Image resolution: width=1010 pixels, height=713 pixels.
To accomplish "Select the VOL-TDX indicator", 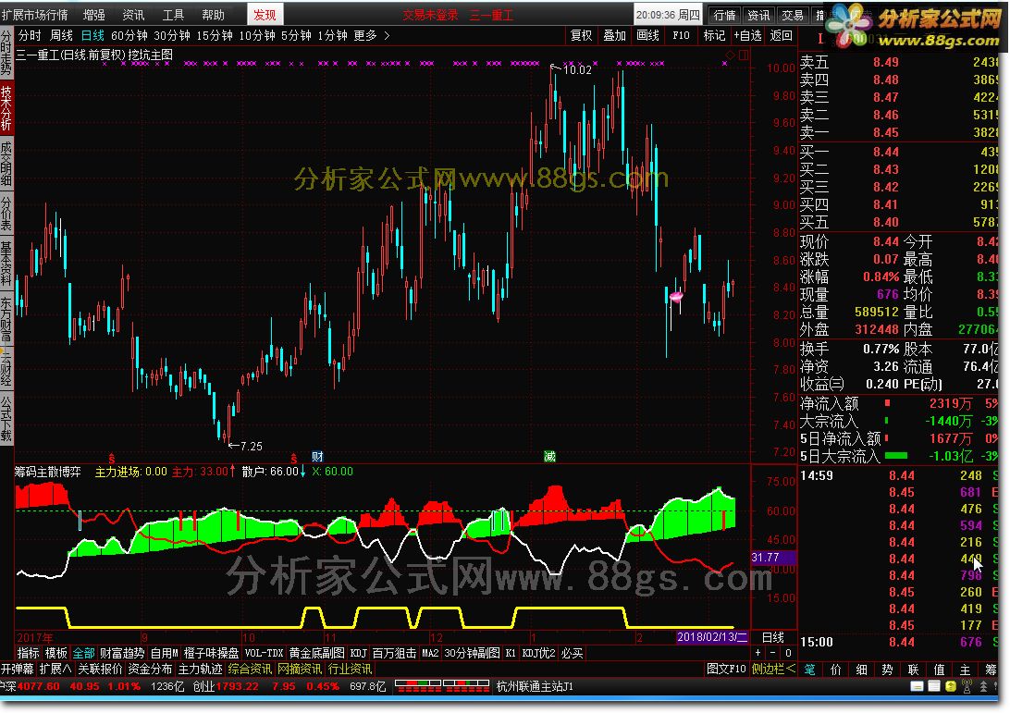I will pyautogui.click(x=265, y=653).
